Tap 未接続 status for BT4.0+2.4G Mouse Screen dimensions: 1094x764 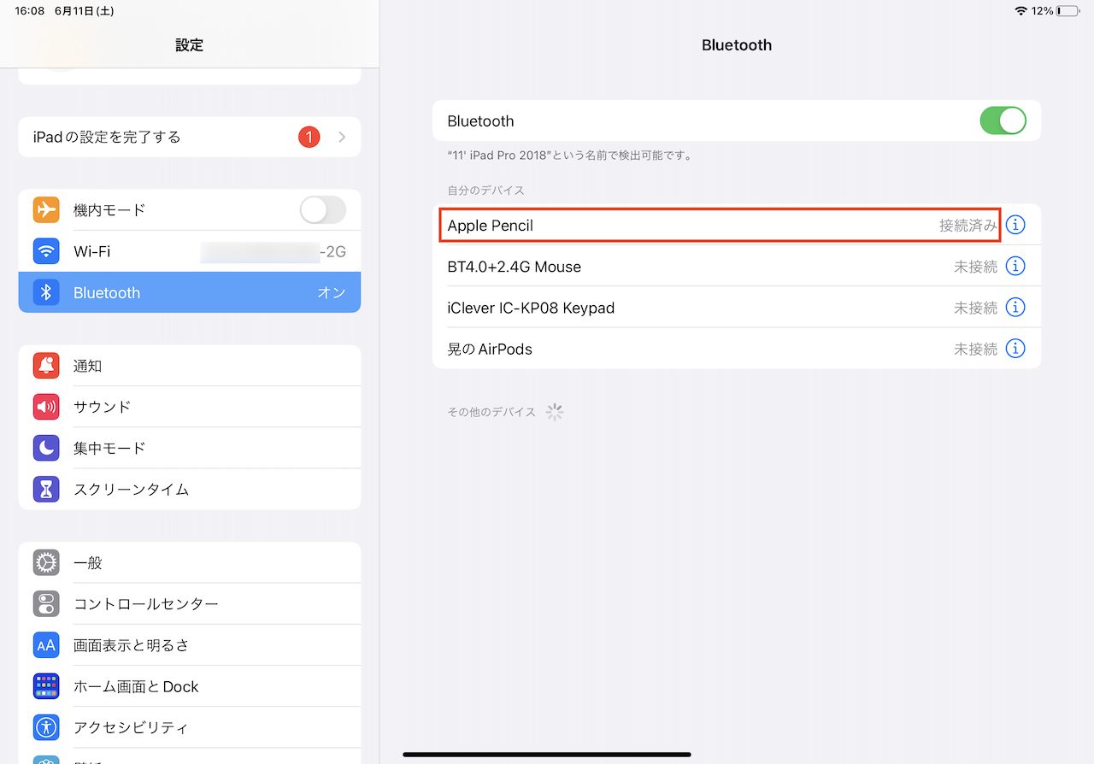pyautogui.click(x=976, y=267)
